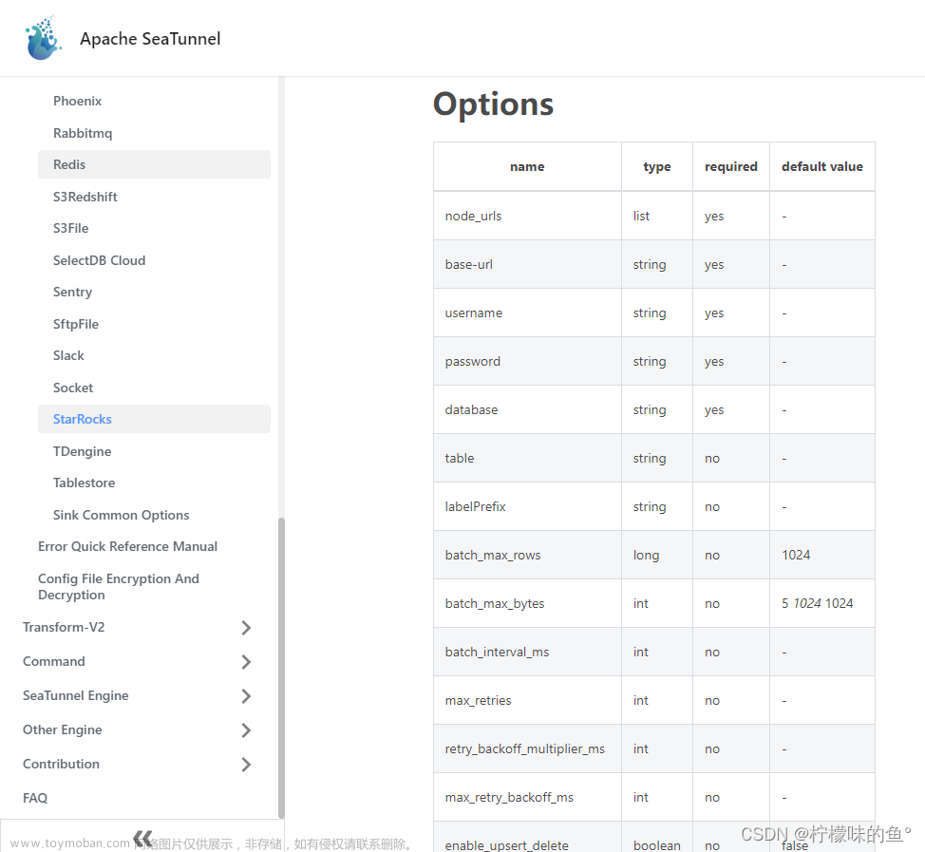Click default value 1024 for batch_max_rows
Viewport: 925px width, 852px height.
(x=796, y=555)
